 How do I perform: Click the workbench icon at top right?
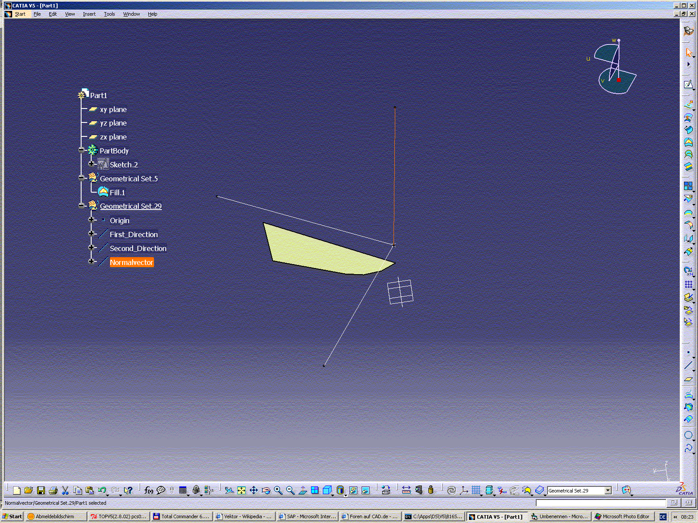[x=688, y=31]
